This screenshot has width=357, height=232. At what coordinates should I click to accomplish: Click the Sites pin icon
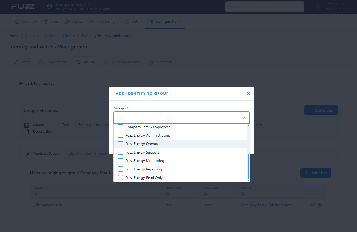(x=46, y=21)
